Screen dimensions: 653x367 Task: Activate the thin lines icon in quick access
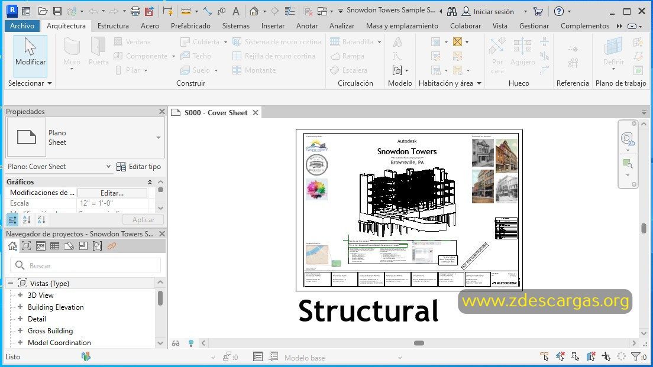[x=289, y=11]
